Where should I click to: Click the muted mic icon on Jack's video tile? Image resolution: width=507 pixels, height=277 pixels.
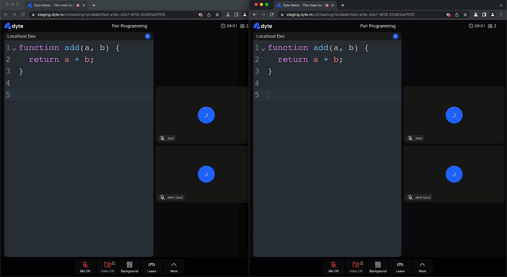click(162, 138)
